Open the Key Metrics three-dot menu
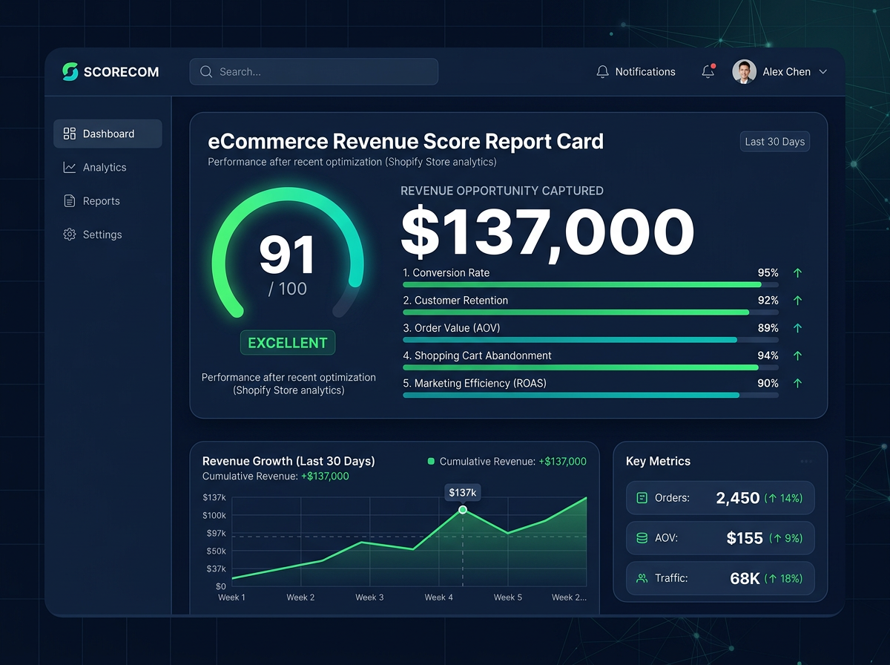Image resolution: width=890 pixels, height=665 pixels. pyautogui.click(x=806, y=462)
